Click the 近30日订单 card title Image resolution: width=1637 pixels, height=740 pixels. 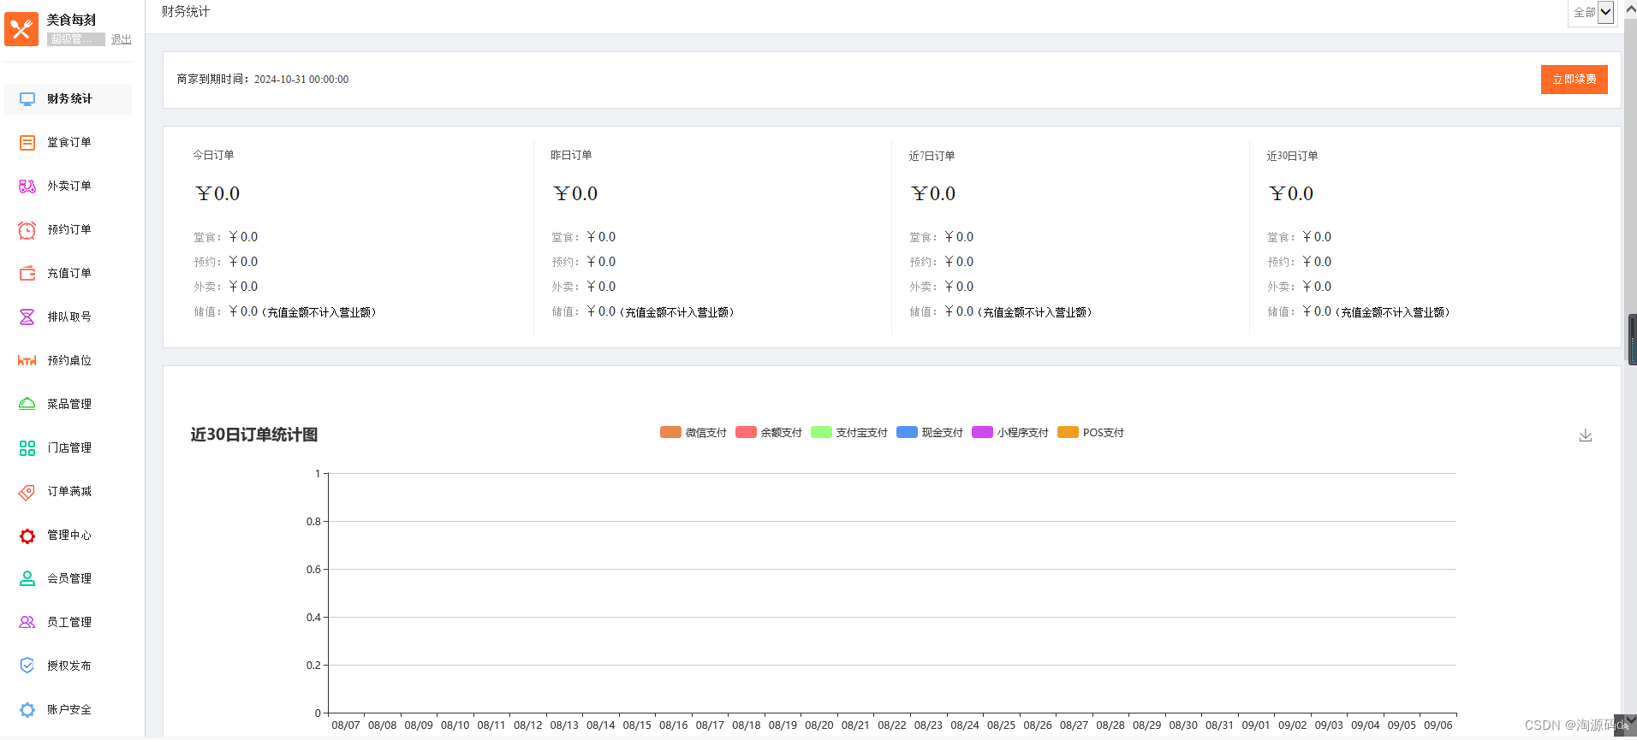(x=1292, y=156)
